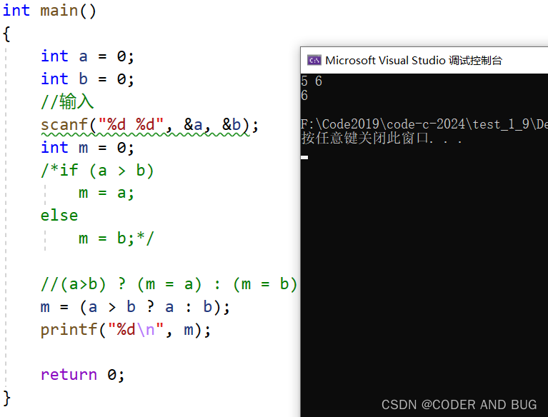Click the console output line "6"
This screenshot has width=548, height=417.
(x=304, y=96)
